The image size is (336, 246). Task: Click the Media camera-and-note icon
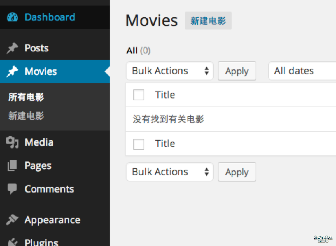coord(12,142)
